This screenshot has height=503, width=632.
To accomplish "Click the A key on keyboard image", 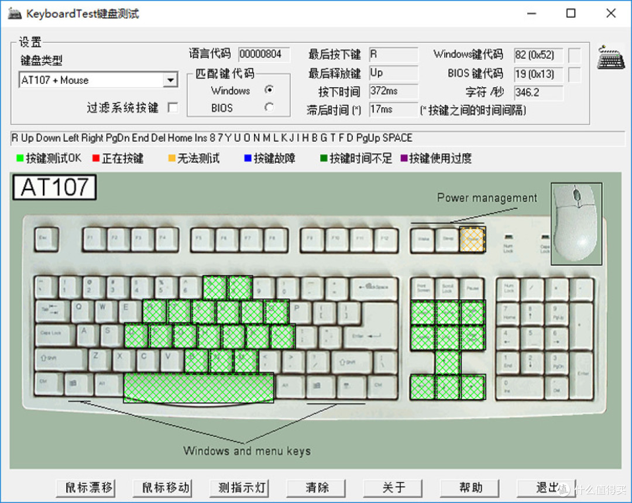I will 88,336.
